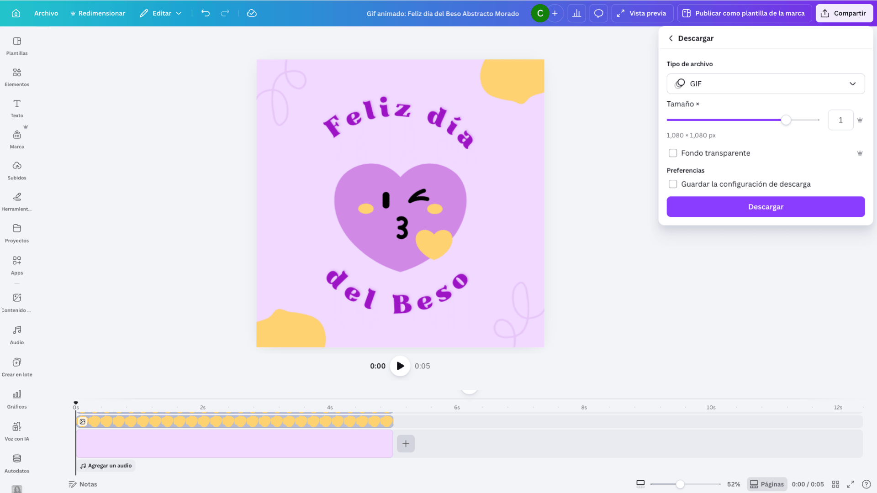
Task: Click Agregar un audio
Action: coord(106,466)
